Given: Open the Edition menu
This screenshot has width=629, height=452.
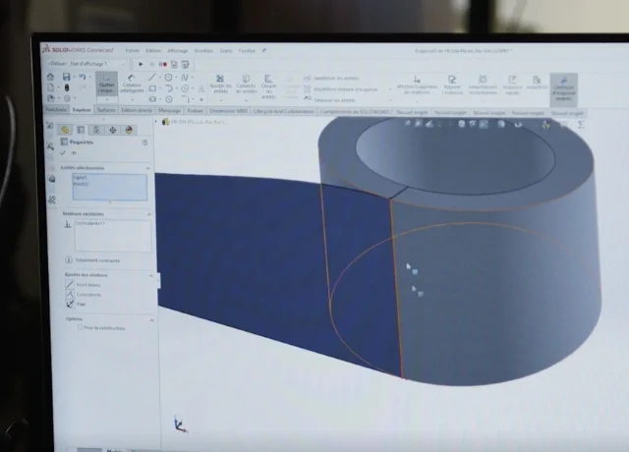Looking at the screenshot, I should click(x=153, y=50).
